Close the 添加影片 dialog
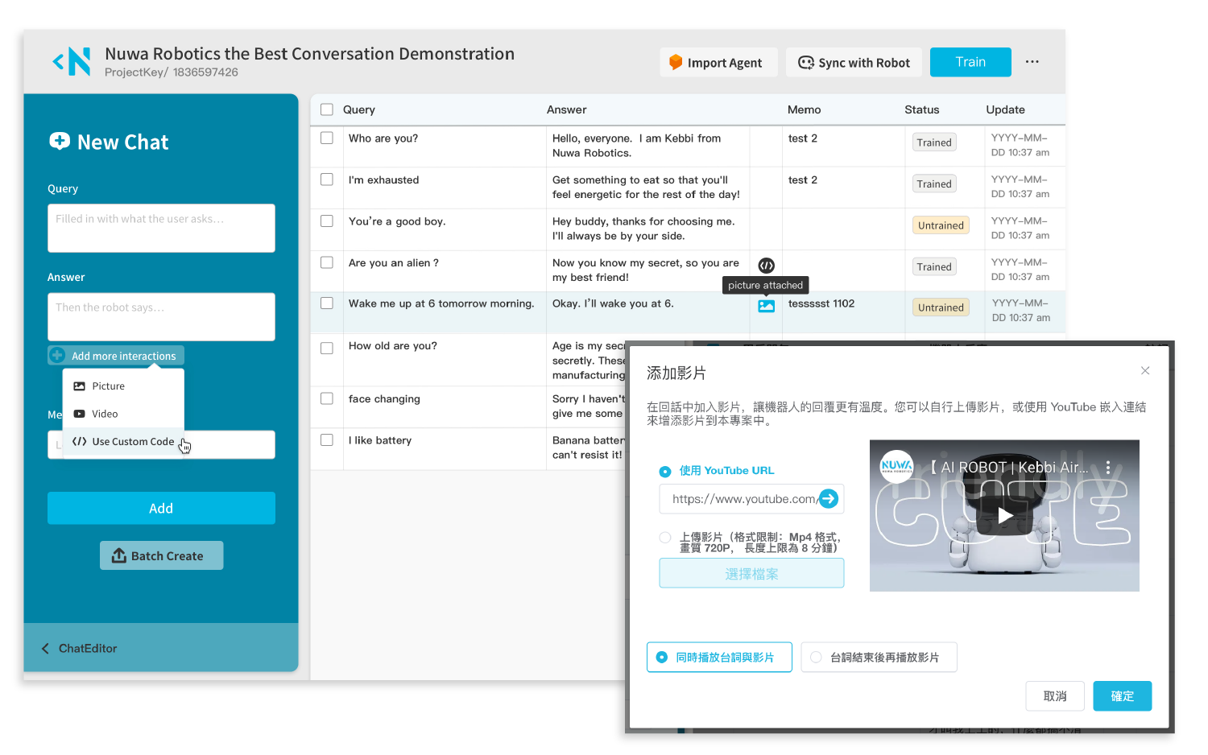Viewport: 1208px width, 755px height. tap(1145, 370)
